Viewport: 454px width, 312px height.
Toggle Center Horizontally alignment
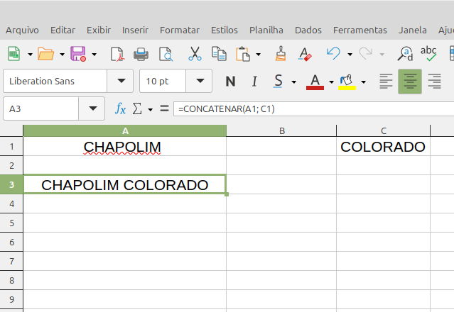(409, 82)
